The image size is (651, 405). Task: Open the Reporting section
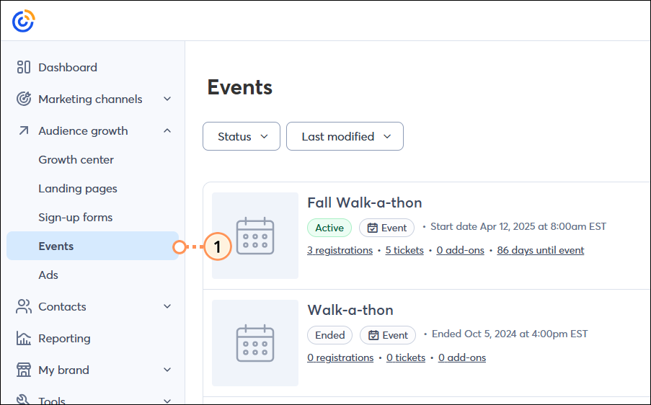coord(64,339)
